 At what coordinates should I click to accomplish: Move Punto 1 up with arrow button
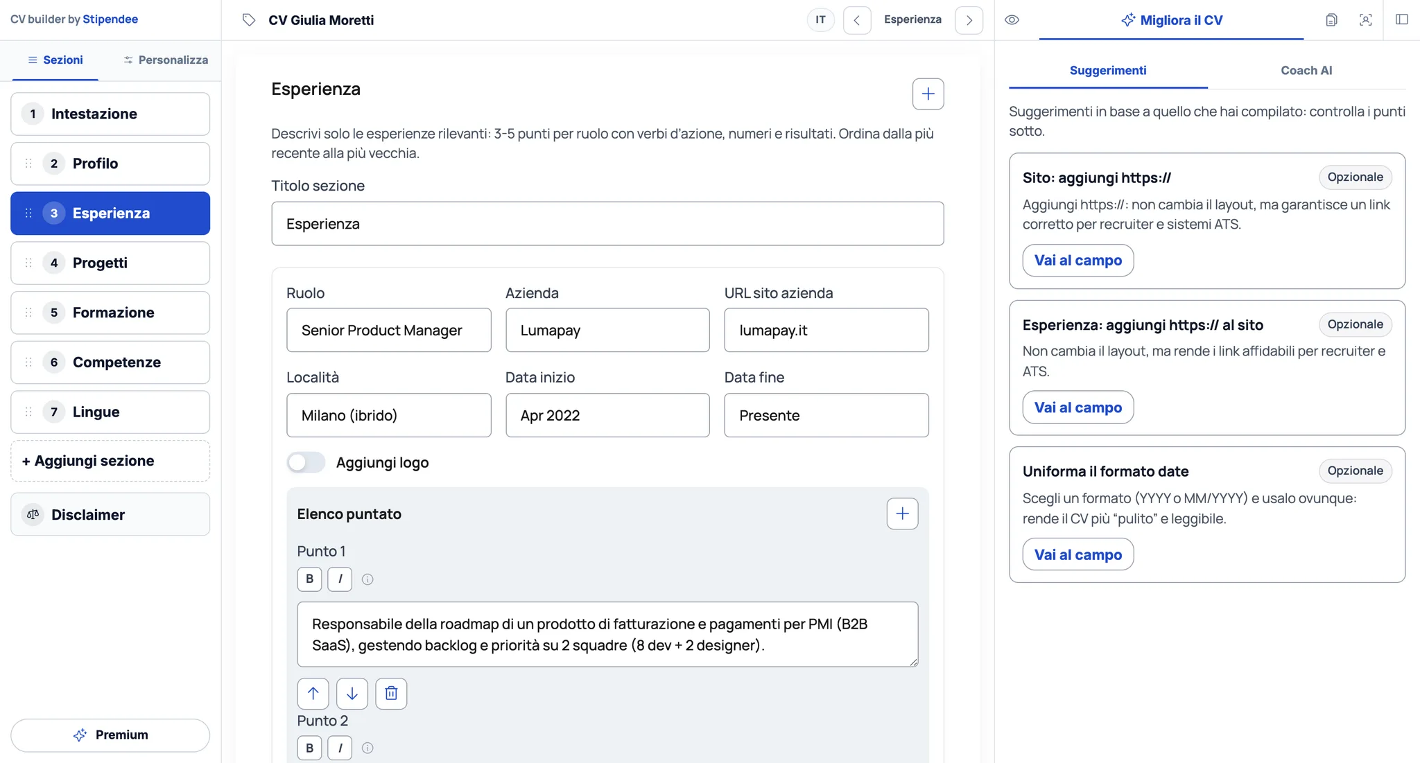pos(313,694)
